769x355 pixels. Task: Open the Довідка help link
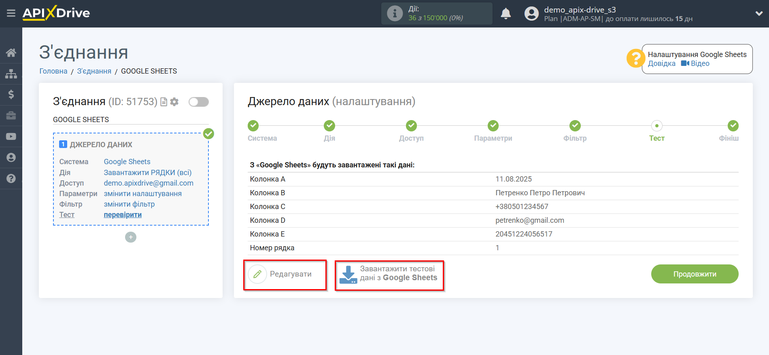(x=662, y=63)
